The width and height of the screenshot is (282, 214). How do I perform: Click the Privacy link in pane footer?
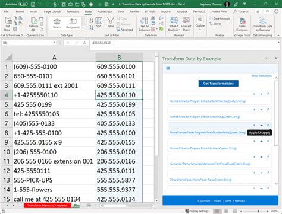tap(217, 201)
